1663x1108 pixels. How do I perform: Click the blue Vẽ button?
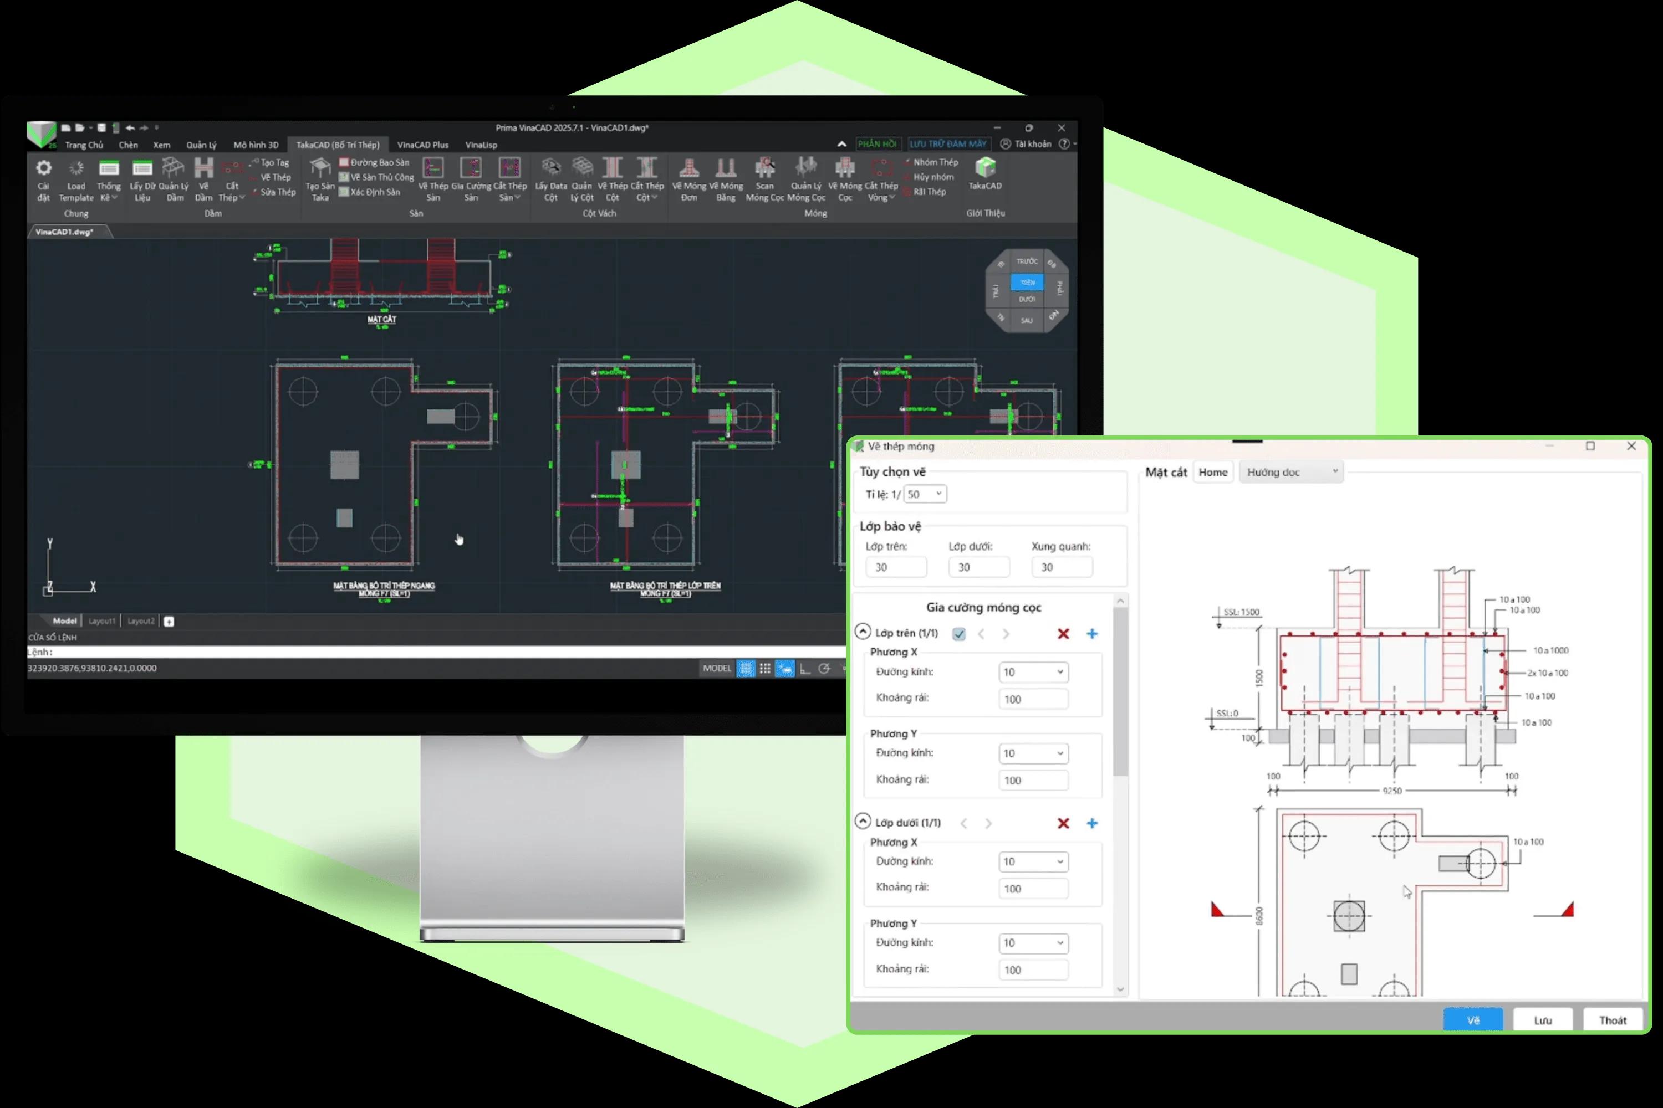pos(1473,1020)
